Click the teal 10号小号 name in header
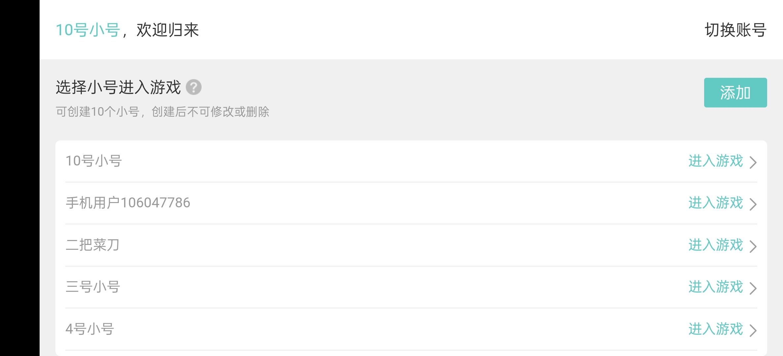Screen dimensions: 783x356 [88, 30]
